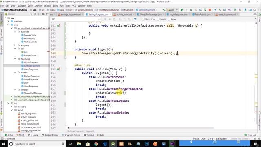Open File Explorer from taskbar
261x147 pixels.
[x=79, y=144]
